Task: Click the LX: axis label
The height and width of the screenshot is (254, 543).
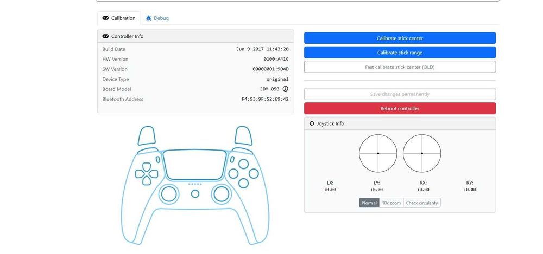Action: pyautogui.click(x=330, y=183)
